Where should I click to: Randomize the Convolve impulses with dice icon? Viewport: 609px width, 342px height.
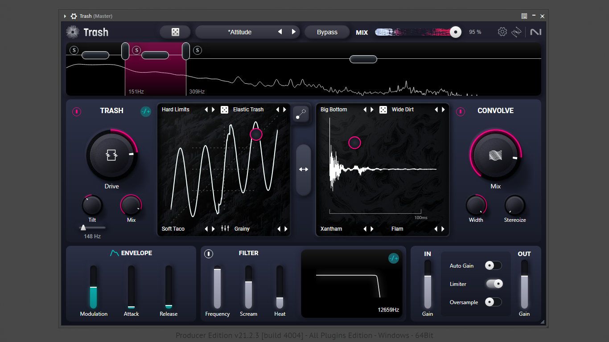(383, 110)
